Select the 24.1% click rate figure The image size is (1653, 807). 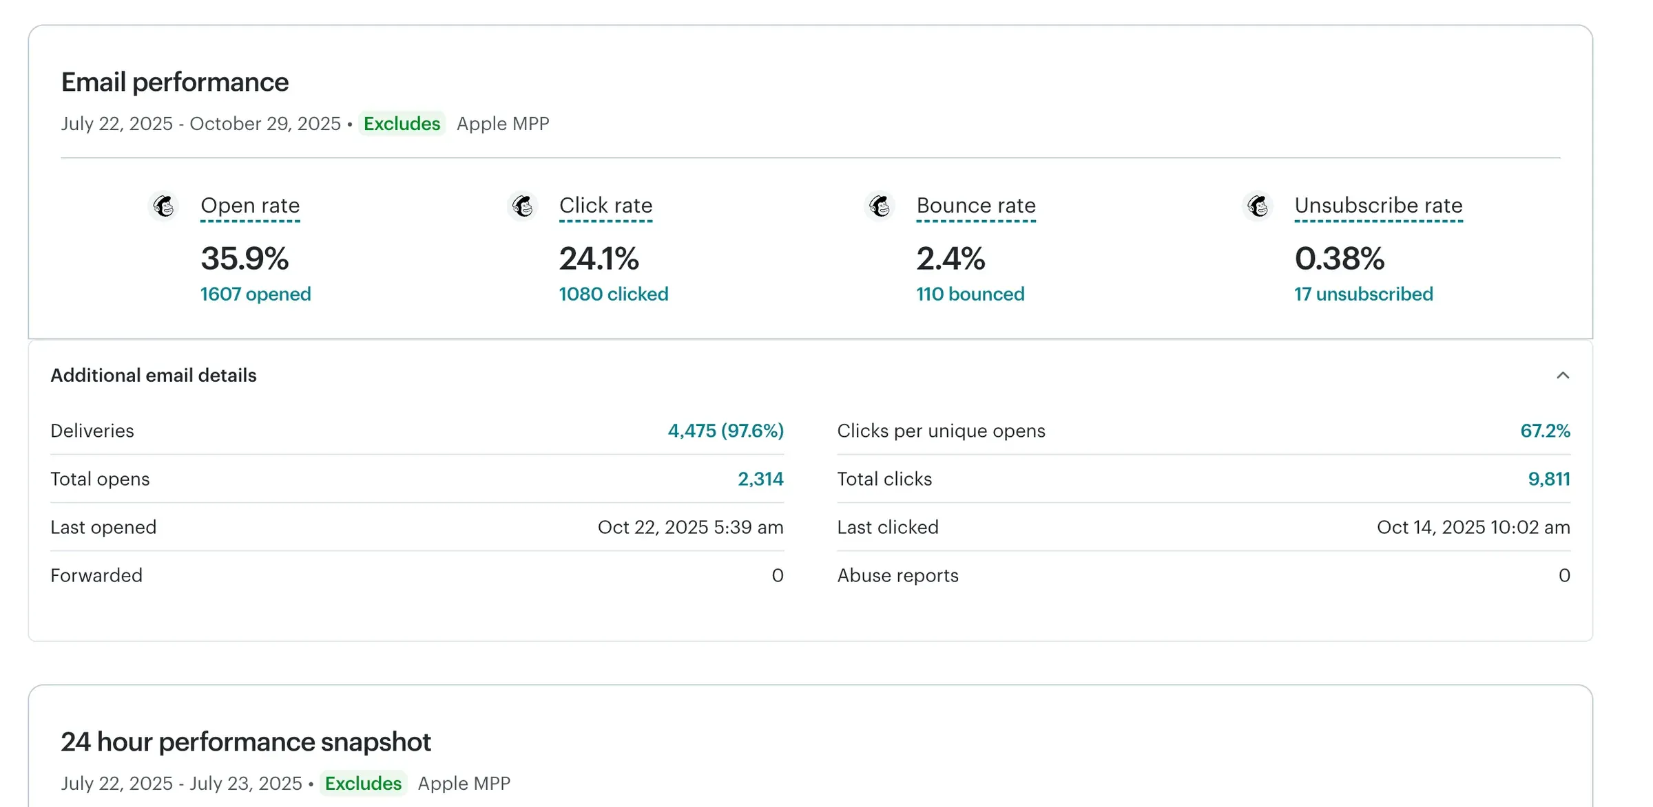[x=599, y=259]
